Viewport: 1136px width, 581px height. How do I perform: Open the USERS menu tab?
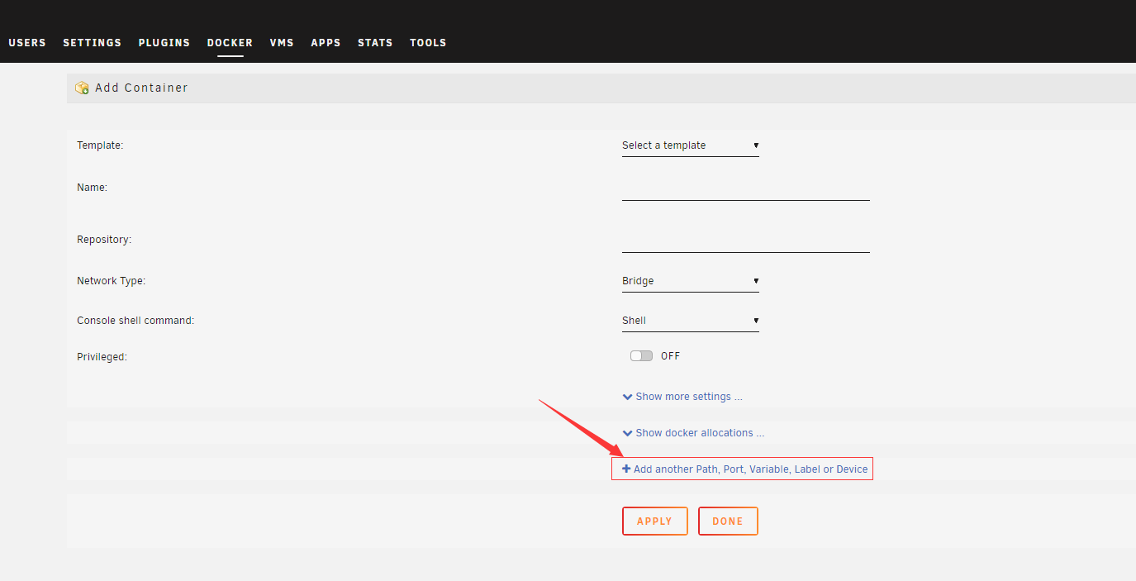click(x=27, y=43)
